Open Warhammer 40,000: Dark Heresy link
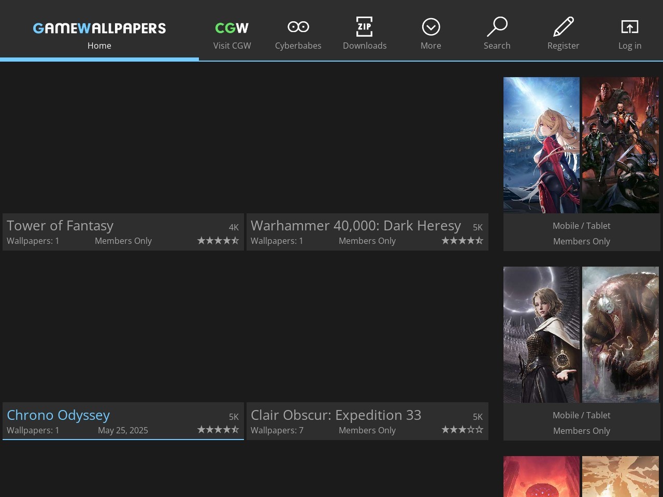The height and width of the screenshot is (497, 663). (356, 226)
